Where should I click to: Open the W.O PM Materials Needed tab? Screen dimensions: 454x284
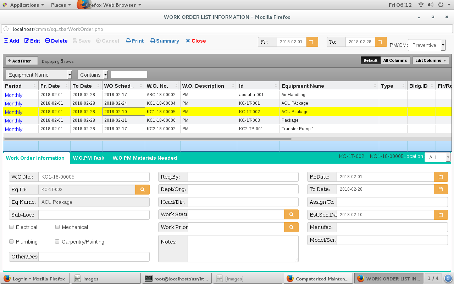145,158
